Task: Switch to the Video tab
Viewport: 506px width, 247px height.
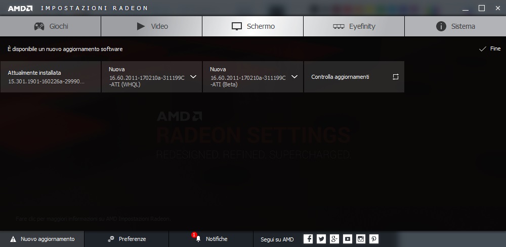Action: 152,26
